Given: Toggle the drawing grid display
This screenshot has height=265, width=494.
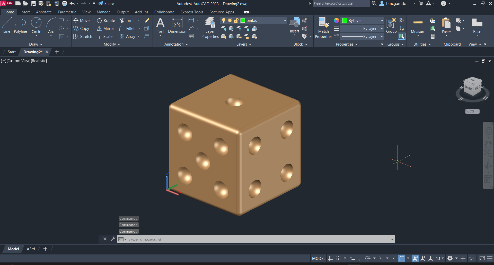Looking at the screenshot, I should pyautogui.click(x=331, y=258).
